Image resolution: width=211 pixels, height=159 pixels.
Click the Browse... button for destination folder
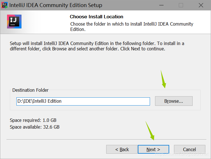tap(174, 101)
